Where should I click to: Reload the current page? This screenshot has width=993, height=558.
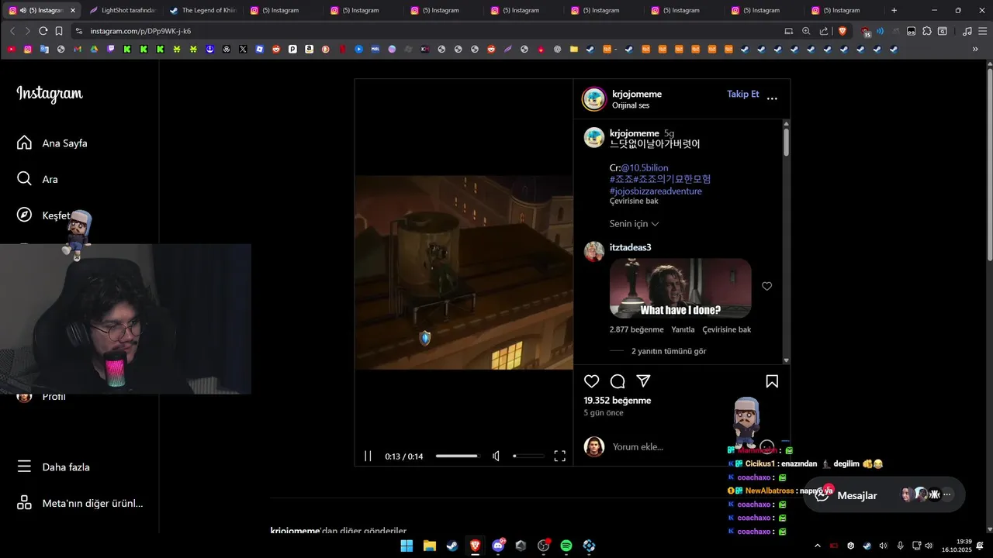click(43, 31)
